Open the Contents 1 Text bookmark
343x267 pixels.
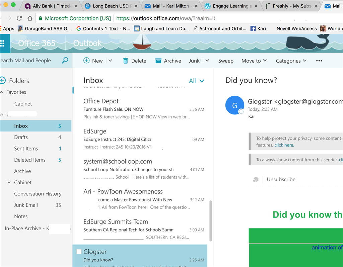point(103,29)
